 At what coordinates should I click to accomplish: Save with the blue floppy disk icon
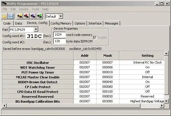click(11, 16)
